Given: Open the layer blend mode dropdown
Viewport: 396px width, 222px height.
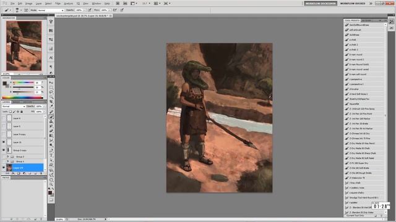Looking at the screenshot, I should (14, 107).
